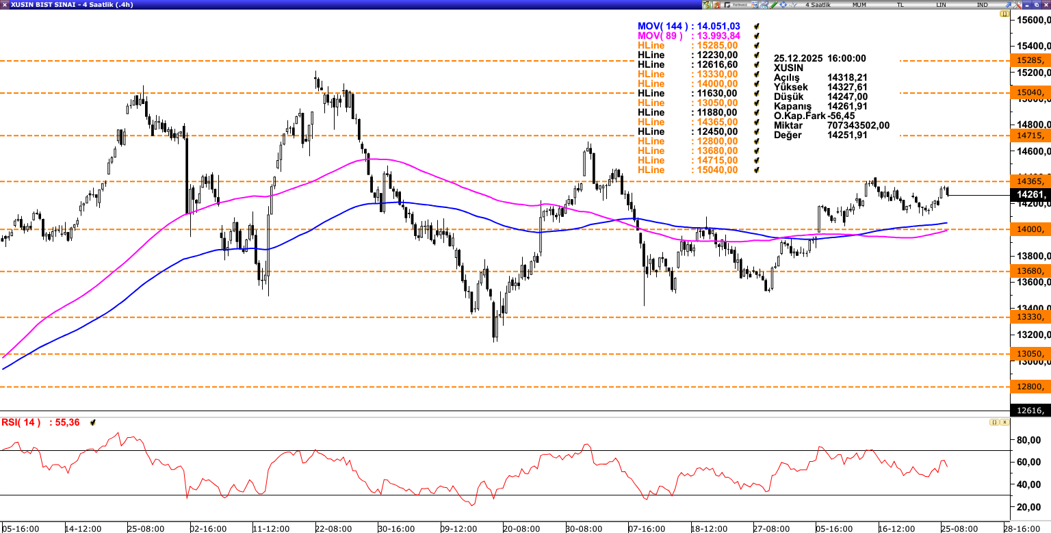This screenshot has width=1051, height=533.
Task: Toggle the RSI(14) indicator checkmark
Action: tap(92, 423)
